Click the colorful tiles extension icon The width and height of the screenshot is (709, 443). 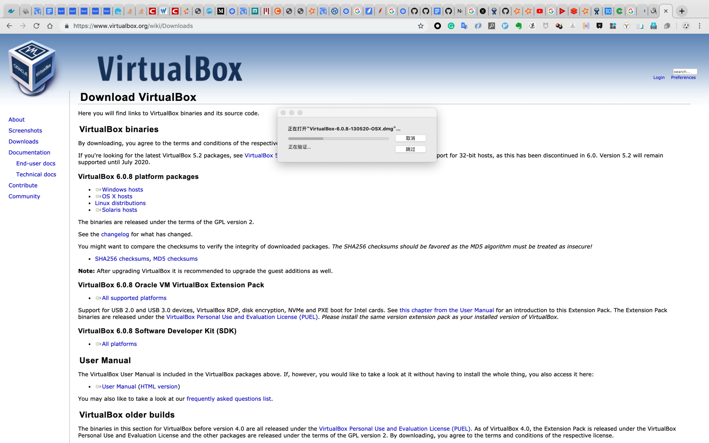[x=613, y=26]
